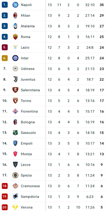Click the gold position 6 badge
This screenshot has width=106, height=211.
pos(5,58)
